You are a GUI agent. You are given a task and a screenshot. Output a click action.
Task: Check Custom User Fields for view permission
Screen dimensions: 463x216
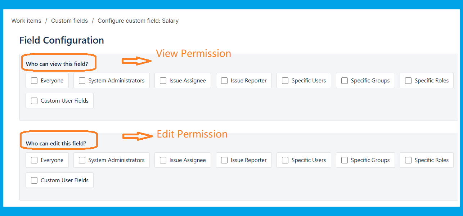click(34, 101)
